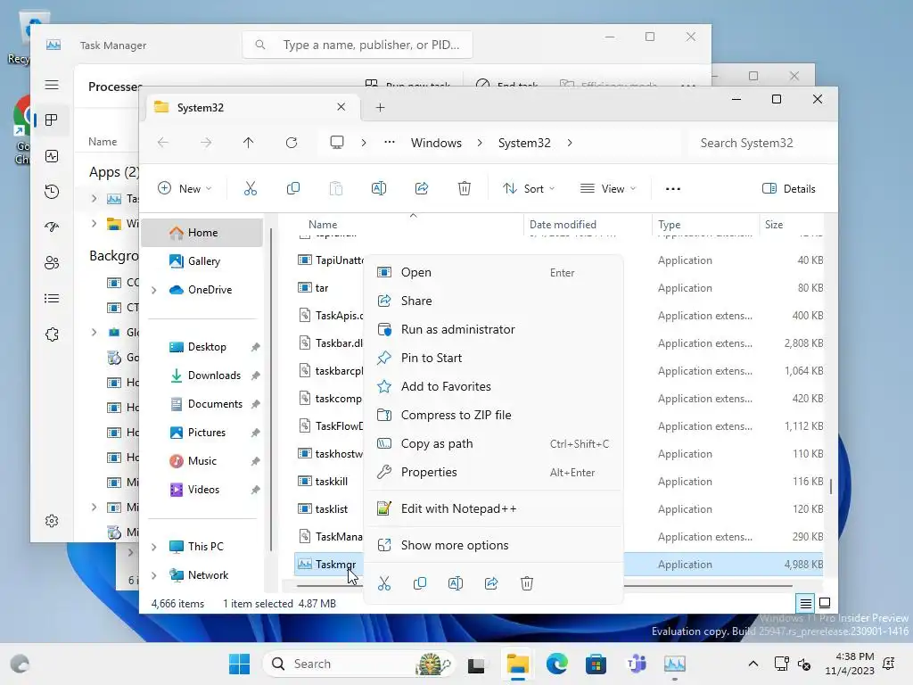913x685 pixels.
Task: Click Copy icon in Explorer toolbar
Action: [293, 189]
